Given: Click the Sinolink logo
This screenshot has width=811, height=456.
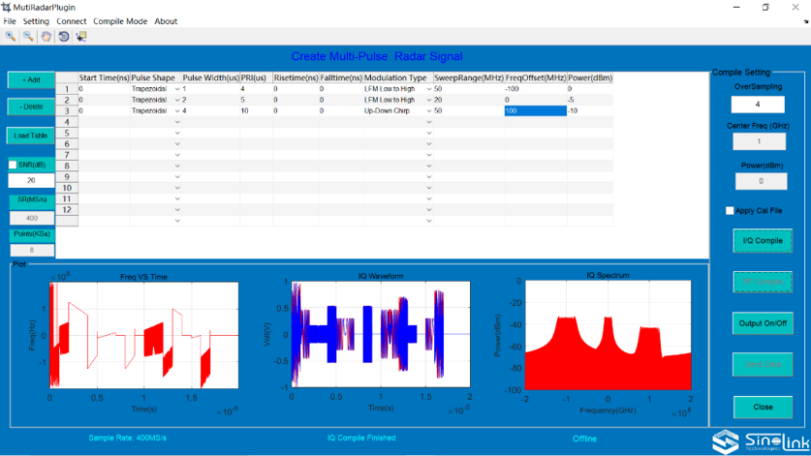Looking at the screenshot, I should click(x=752, y=441).
